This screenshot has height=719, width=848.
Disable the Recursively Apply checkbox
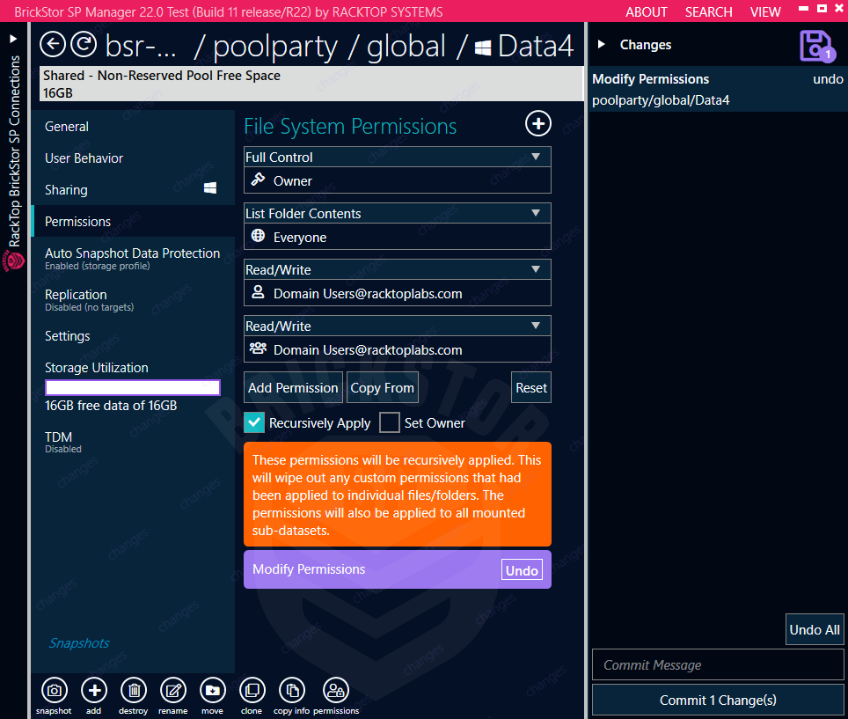click(254, 422)
